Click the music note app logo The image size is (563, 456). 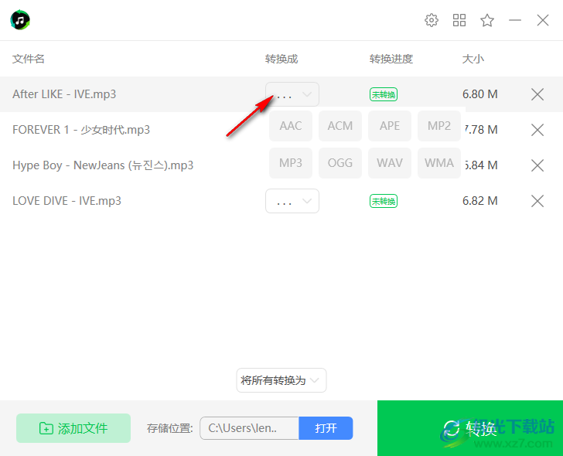[20, 20]
